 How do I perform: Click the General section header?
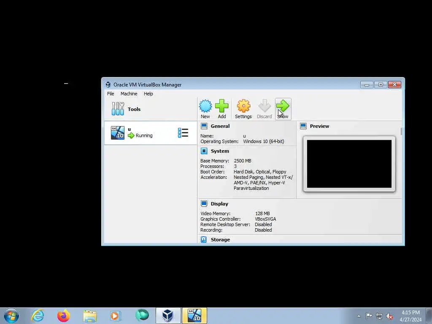pos(220,126)
